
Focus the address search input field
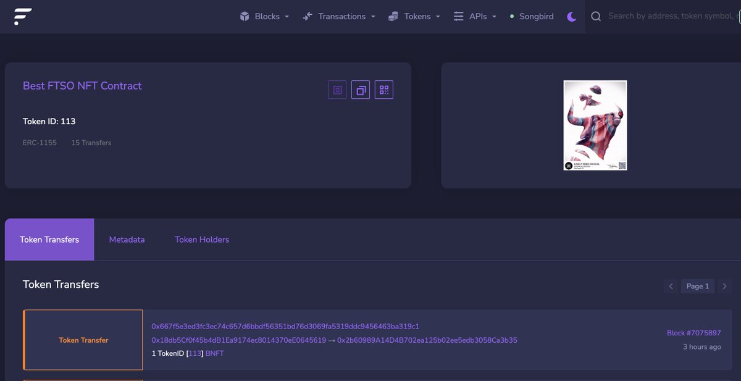click(x=674, y=16)
